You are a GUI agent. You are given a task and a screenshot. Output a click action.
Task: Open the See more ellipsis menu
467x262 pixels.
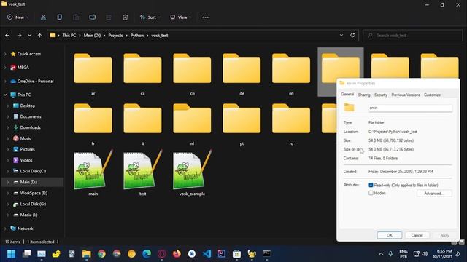[x=205, y=17]
